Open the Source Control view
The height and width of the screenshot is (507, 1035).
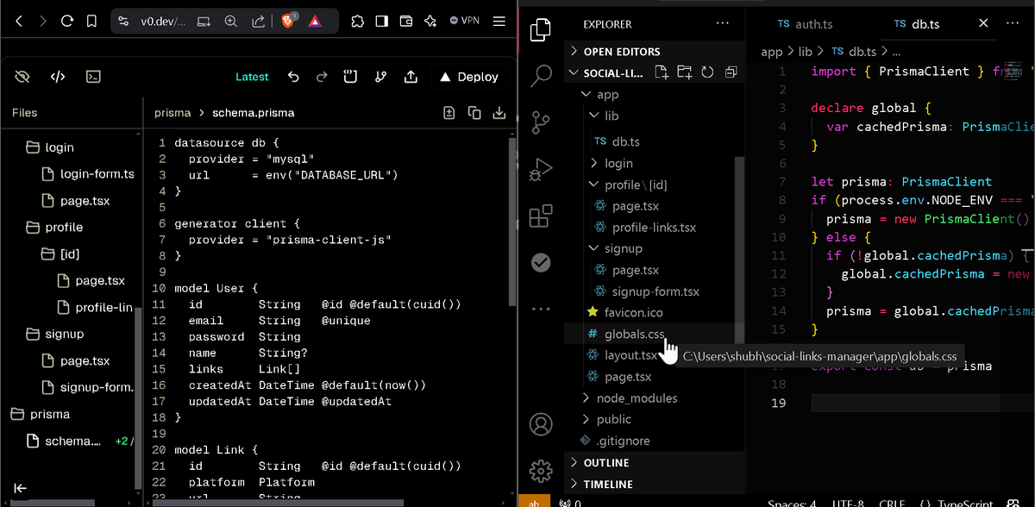pos(541,122)
